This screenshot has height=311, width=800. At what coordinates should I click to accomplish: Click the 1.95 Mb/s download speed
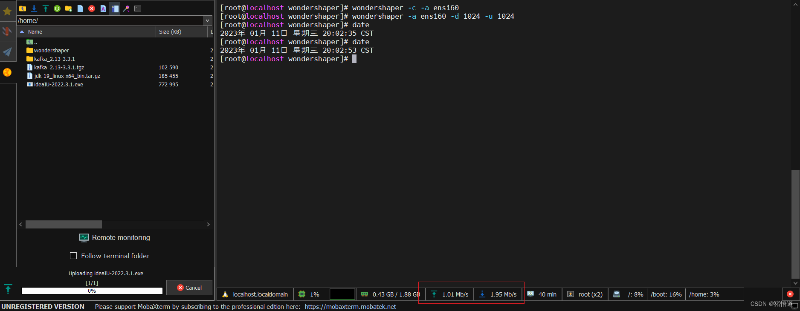[503, 294]
